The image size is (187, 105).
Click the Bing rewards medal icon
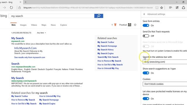click(115, 25)
